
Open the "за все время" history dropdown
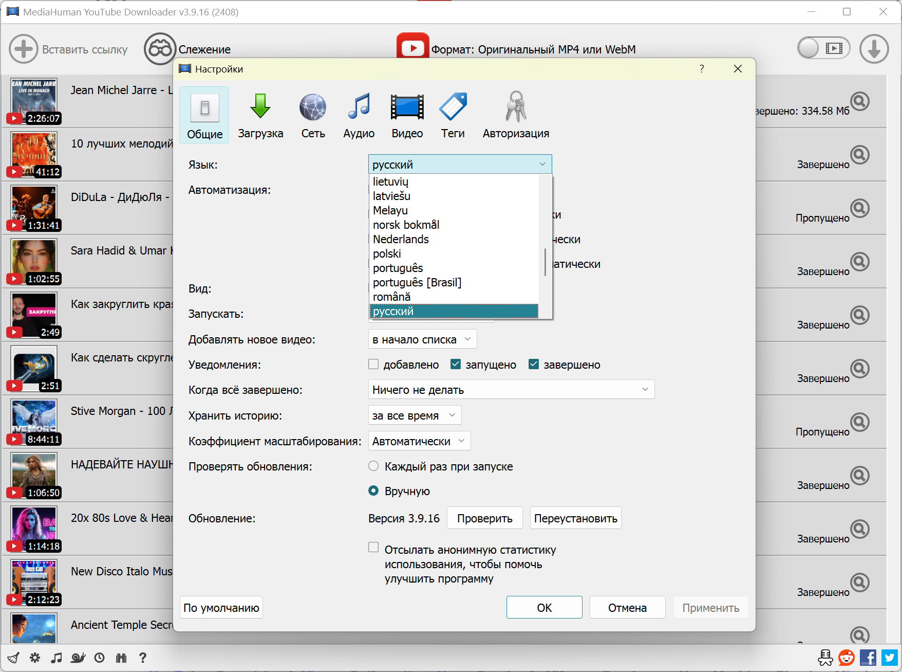coord(415,415)
